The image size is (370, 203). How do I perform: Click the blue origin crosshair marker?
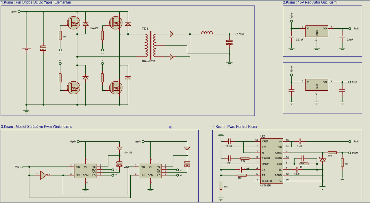coord(170,127)
